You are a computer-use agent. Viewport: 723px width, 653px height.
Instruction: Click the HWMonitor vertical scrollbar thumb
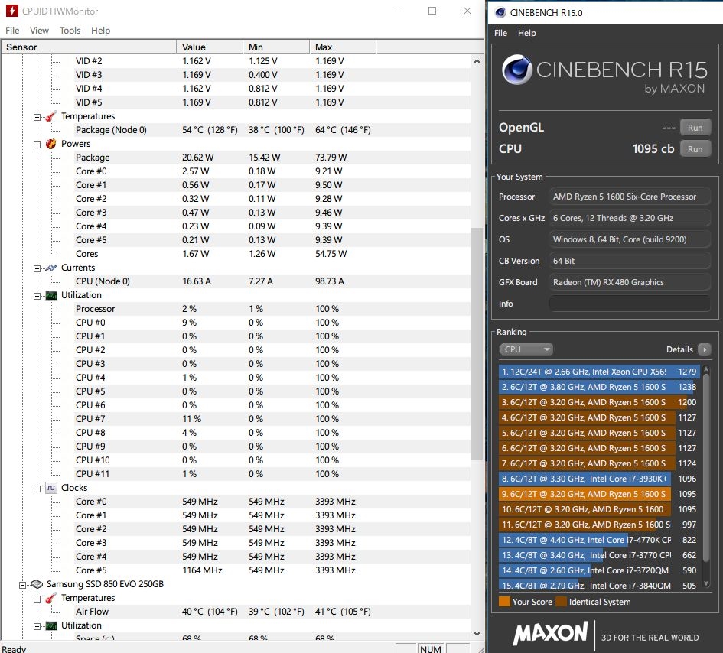coord(477,344)
